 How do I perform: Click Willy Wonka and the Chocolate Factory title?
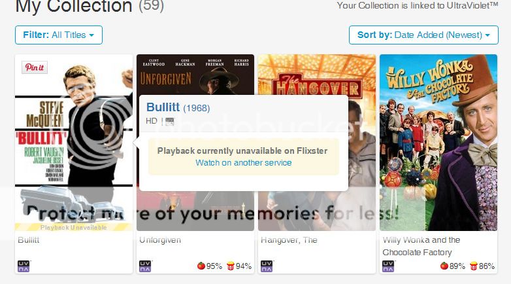coord(421,246)
